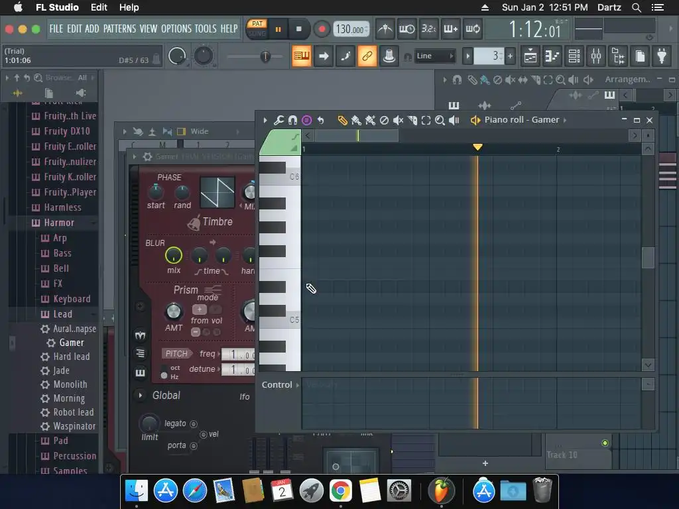The width and height of the screenshot is (679, 509).
Task: Click the playhead marker in Piano roll
Action: [477, 147]
